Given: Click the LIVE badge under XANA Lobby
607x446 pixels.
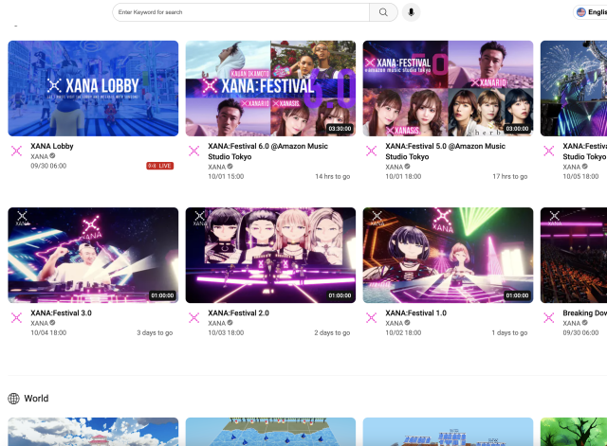Looking at the screenshot, I should click(x=159, y=166).
